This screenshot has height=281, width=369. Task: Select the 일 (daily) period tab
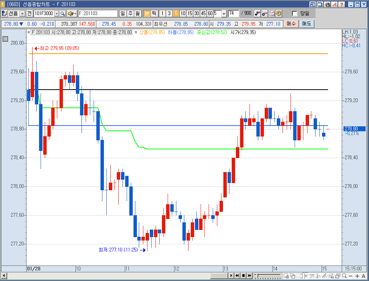pyautogui.click(x=123, y=14)
